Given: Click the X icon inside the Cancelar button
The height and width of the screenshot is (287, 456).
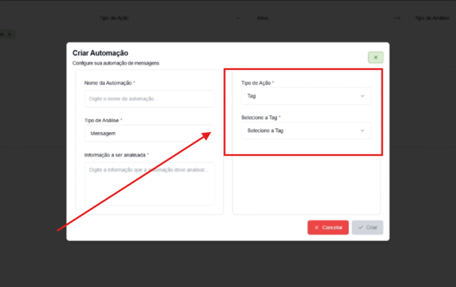Looking at the screenshot, I should coord(317,227).
